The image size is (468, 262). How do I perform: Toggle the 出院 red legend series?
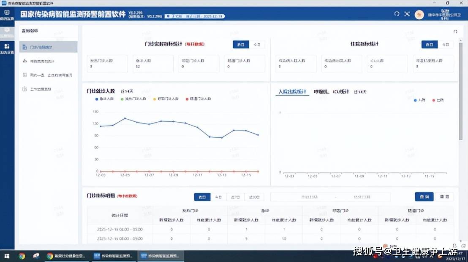438,100
